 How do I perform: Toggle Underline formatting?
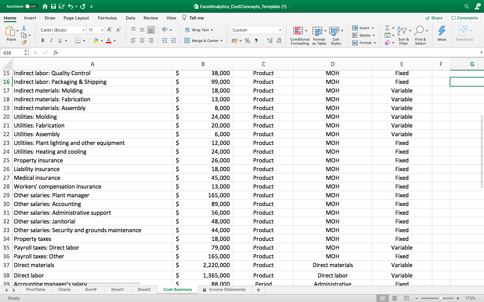(x=60, y=41)
